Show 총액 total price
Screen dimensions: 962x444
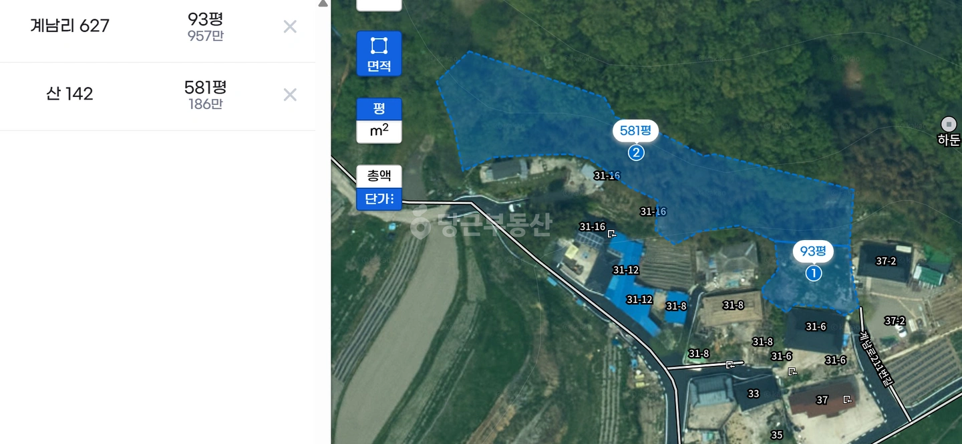click(x=379, y=176)
